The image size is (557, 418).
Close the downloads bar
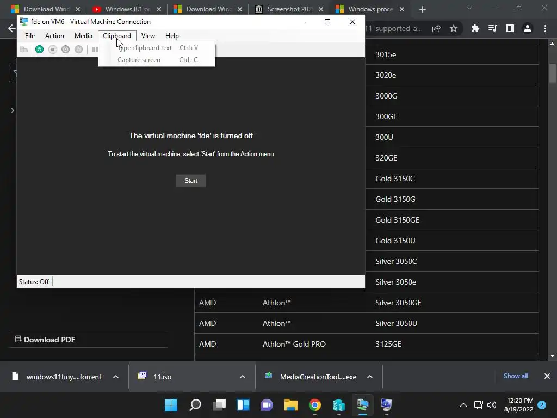point(547,376)
